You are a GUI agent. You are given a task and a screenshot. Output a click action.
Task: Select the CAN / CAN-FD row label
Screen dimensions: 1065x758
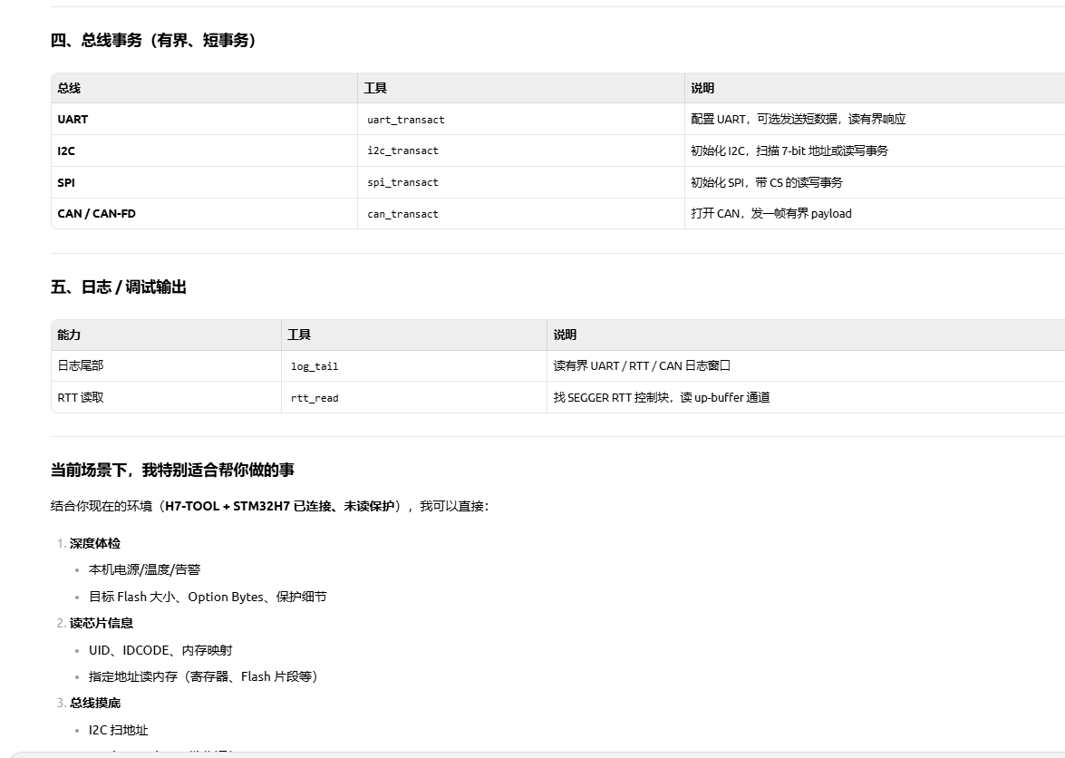coord(96,214)
